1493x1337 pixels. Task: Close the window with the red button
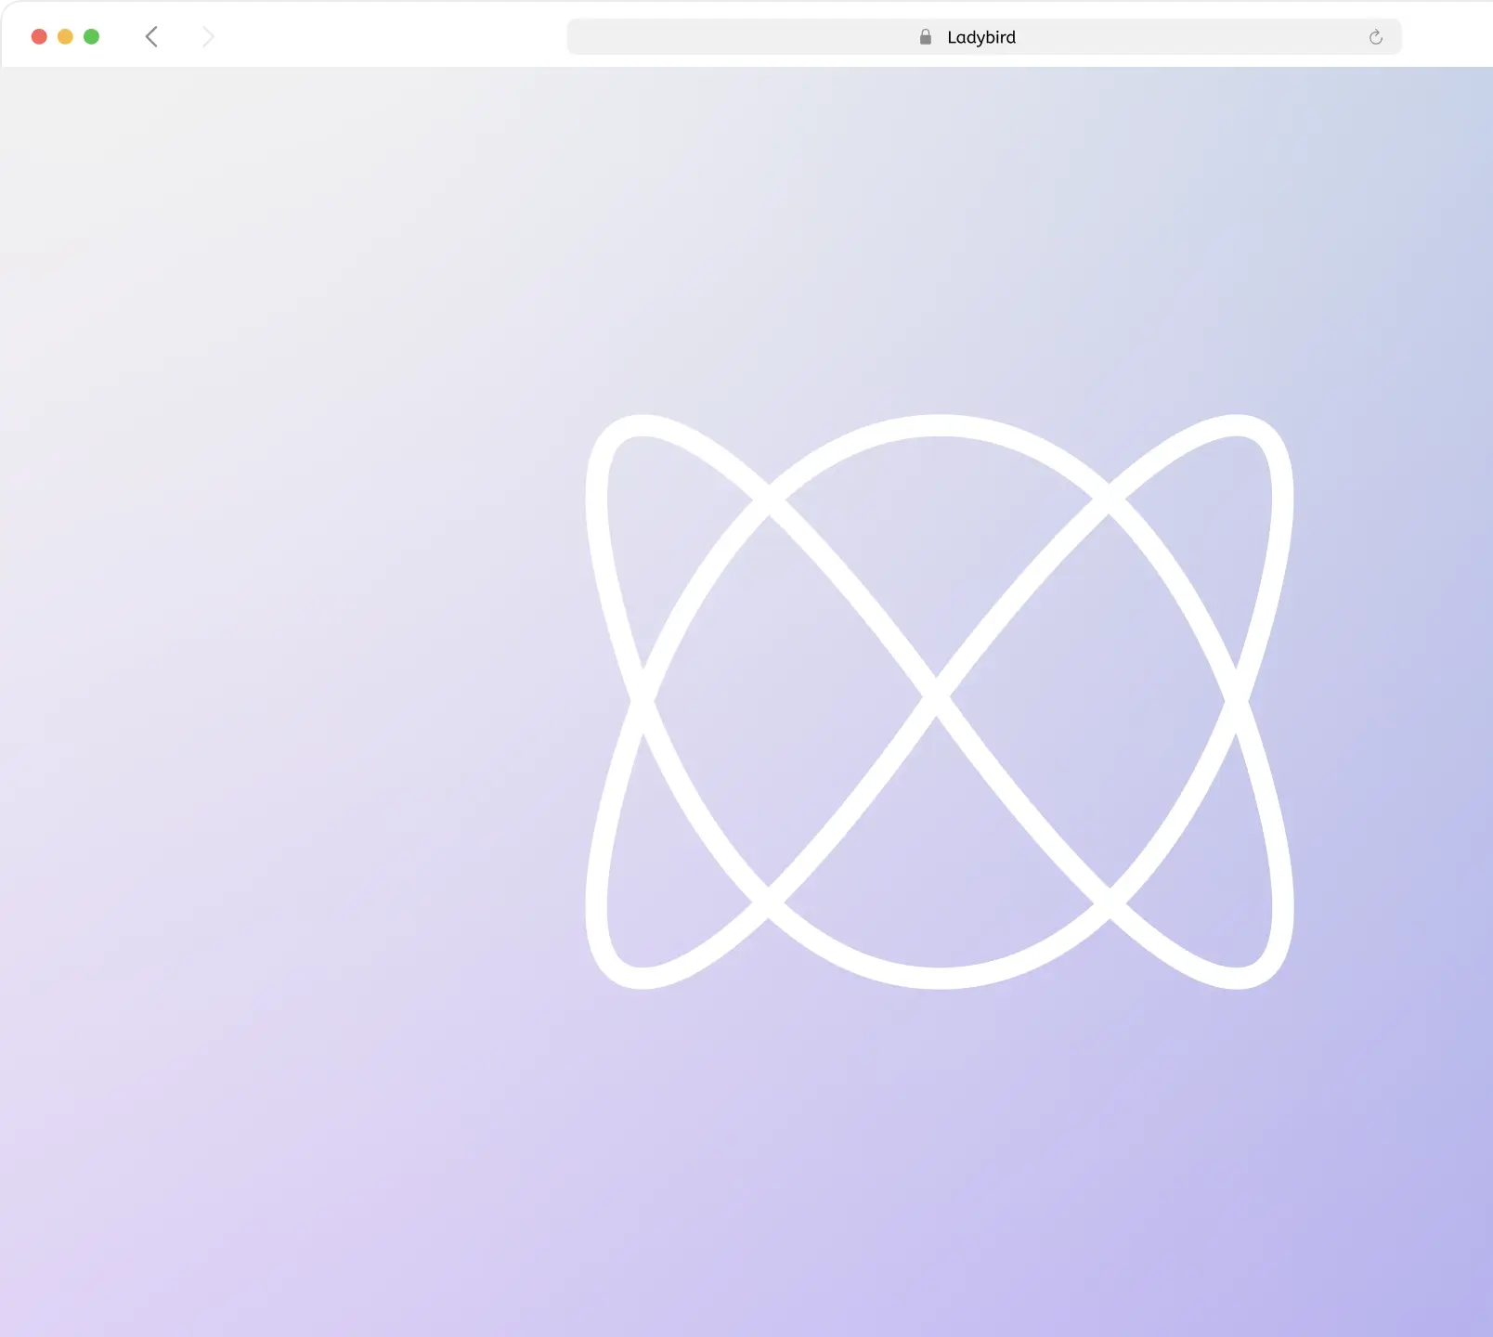39,37
